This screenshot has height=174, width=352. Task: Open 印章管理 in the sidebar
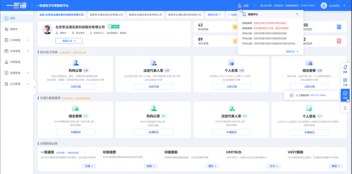pyautogui.click(x=16, y=62)
